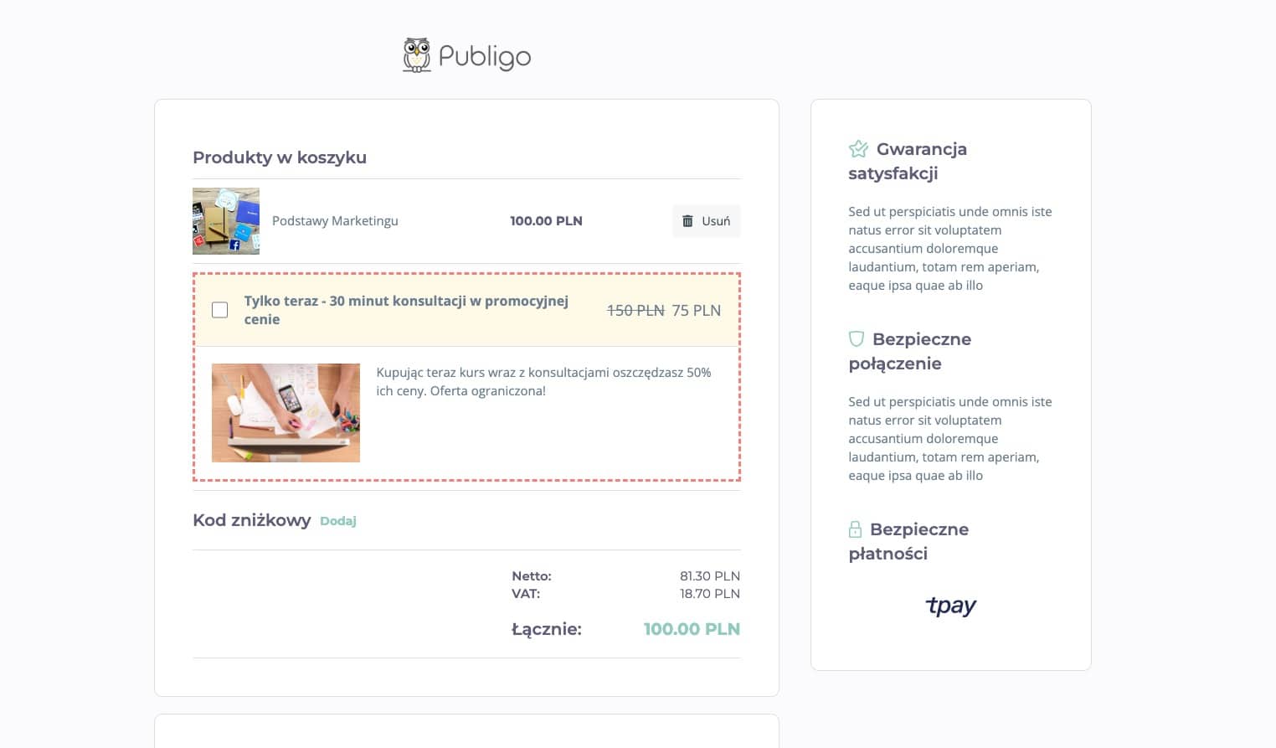
Task: Click the tpay payment logo
Action: (x=951, y=605)
